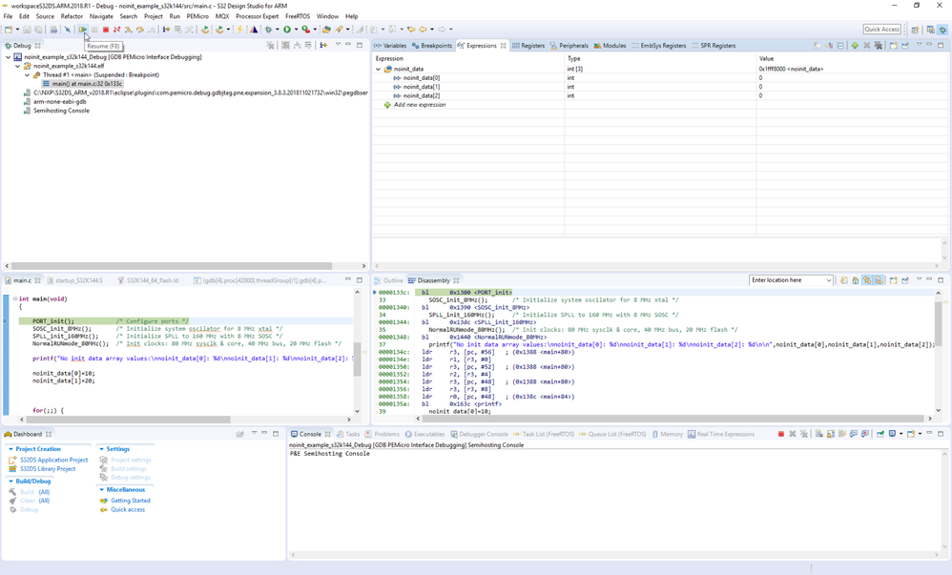
Task: Click the Flash lightning bolt toolbar icon
Action: point(240,30)
